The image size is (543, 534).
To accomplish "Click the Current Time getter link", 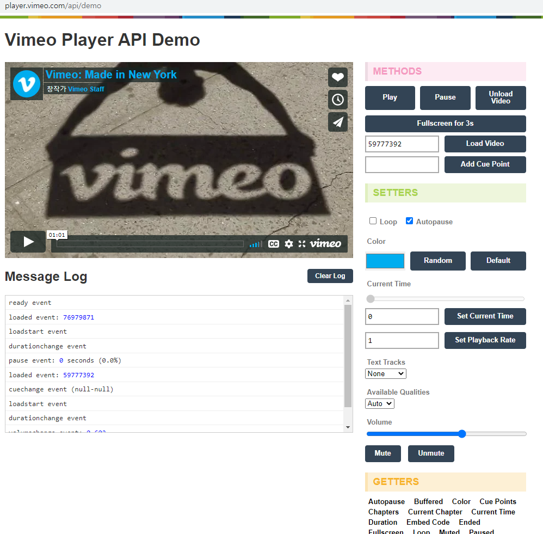I will point(493,512).
